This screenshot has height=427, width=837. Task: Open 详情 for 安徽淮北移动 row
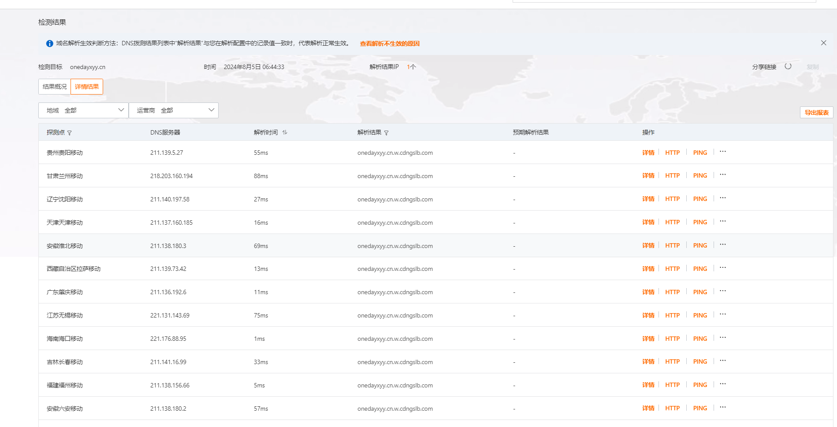coord(648,245)
